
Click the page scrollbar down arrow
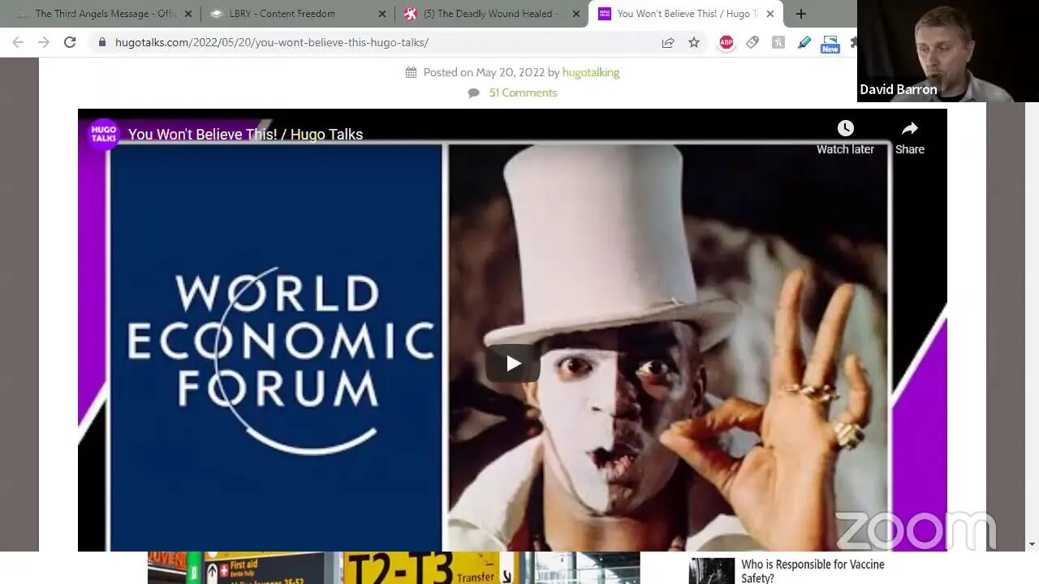pyautogui.click(x=1032, y=544)
